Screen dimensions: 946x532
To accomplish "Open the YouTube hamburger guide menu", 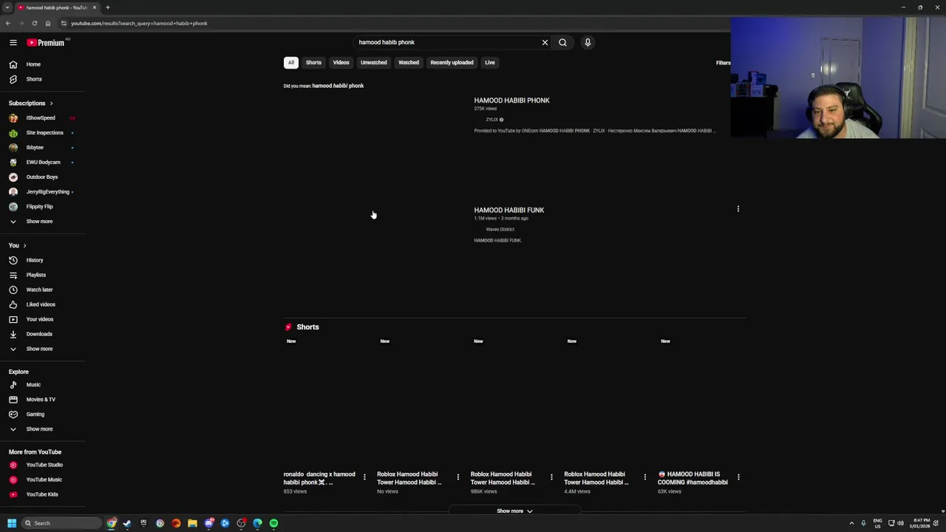I will point(13,43).
